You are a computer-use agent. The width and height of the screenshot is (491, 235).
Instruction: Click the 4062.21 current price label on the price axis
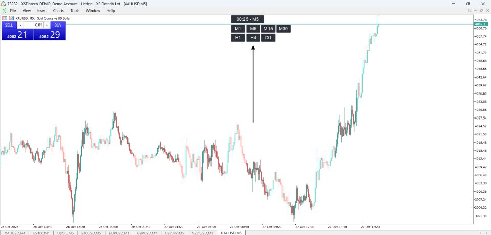(481, 24)
